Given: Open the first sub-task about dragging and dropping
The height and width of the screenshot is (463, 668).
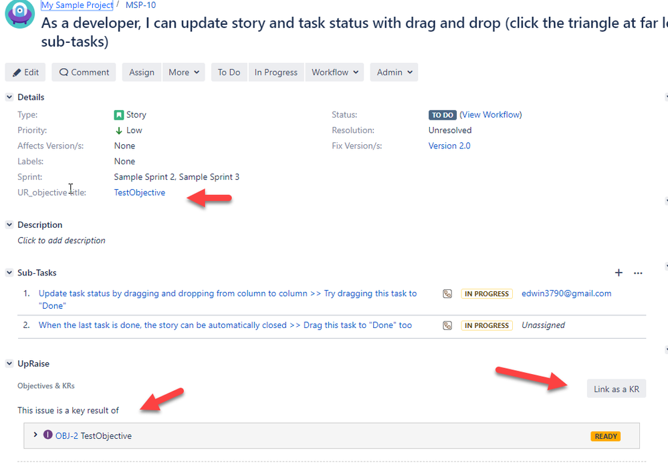Looking at the screenshot, I should pos(227,299).
